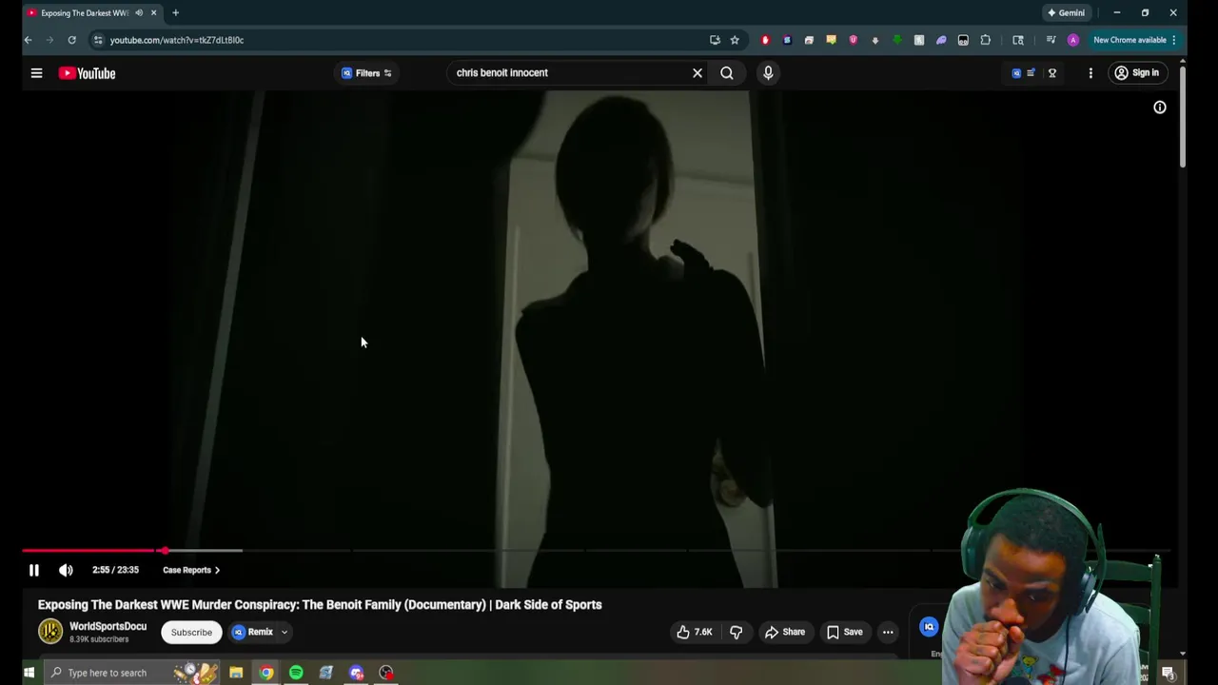Viewport: 1218px width, 685px height.
Task: Dislike the video with thumbs down
Action: [x=736, y=632]
